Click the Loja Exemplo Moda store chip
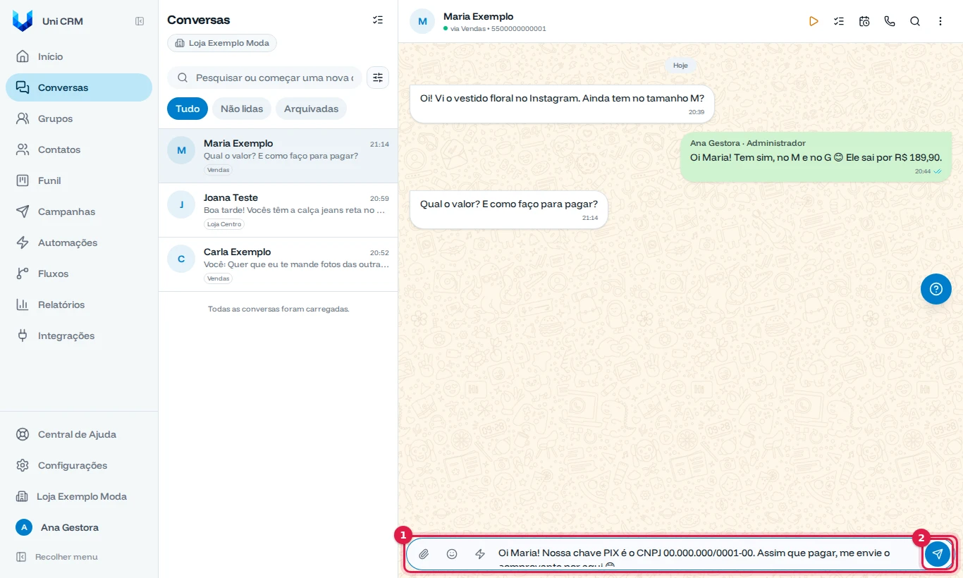 coord(222,43)
